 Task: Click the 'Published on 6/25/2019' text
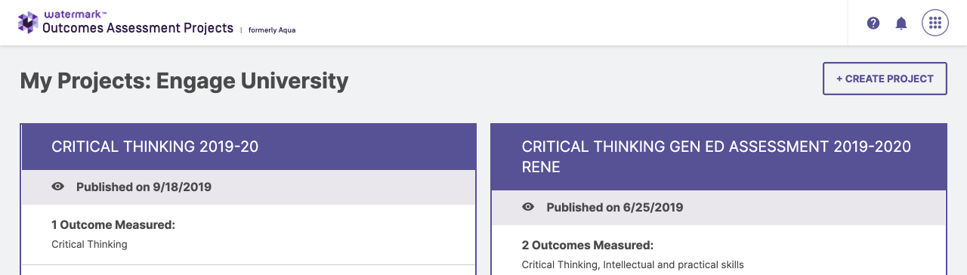(x=615, y=207)
